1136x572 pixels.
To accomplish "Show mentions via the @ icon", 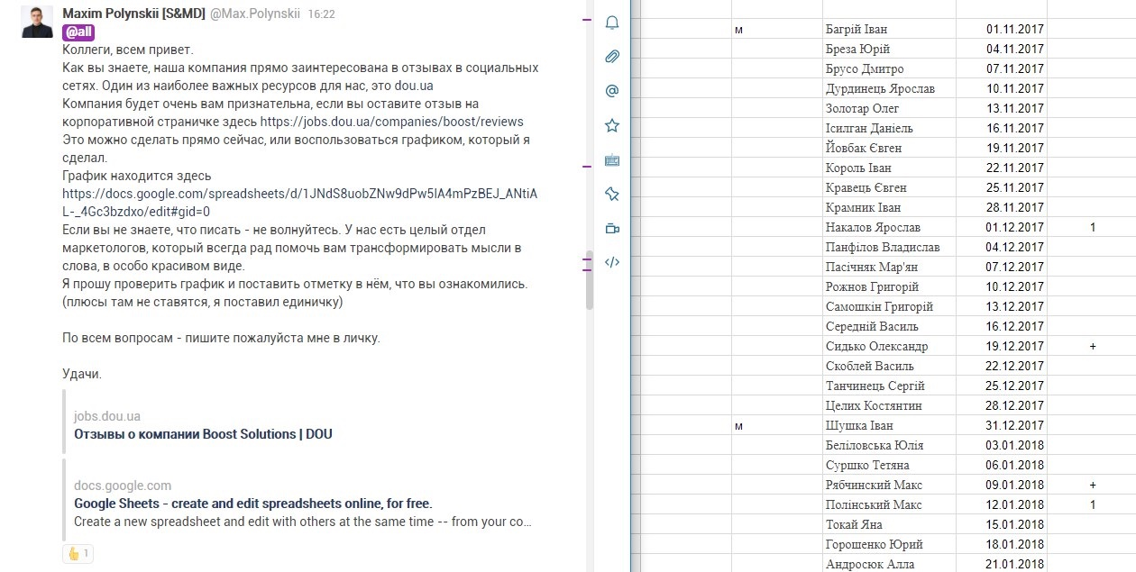I will (x=612, y=91).
